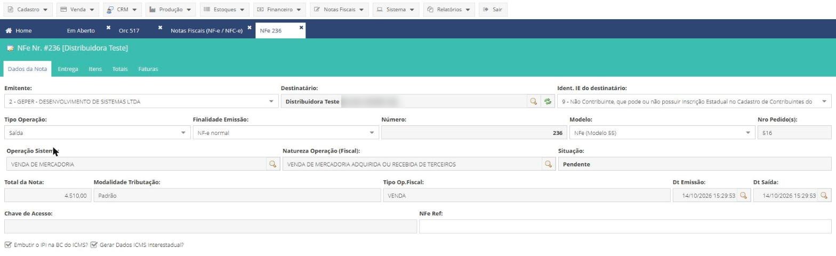This screenshot has height=256, width=836.
Task: Refresh Destinatário data with green arrows icon
Action: point(548,101)
